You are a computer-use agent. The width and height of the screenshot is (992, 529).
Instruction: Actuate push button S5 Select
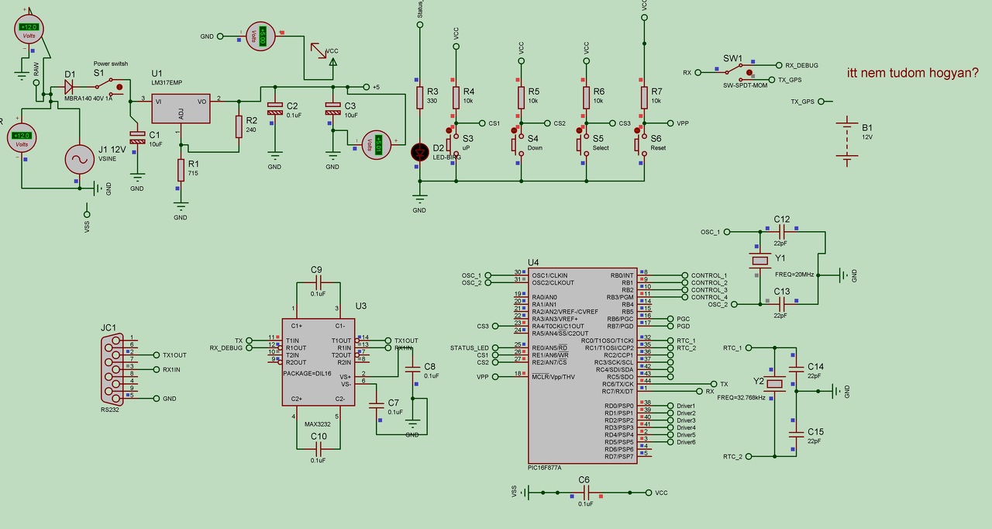[x=579, y=130]
